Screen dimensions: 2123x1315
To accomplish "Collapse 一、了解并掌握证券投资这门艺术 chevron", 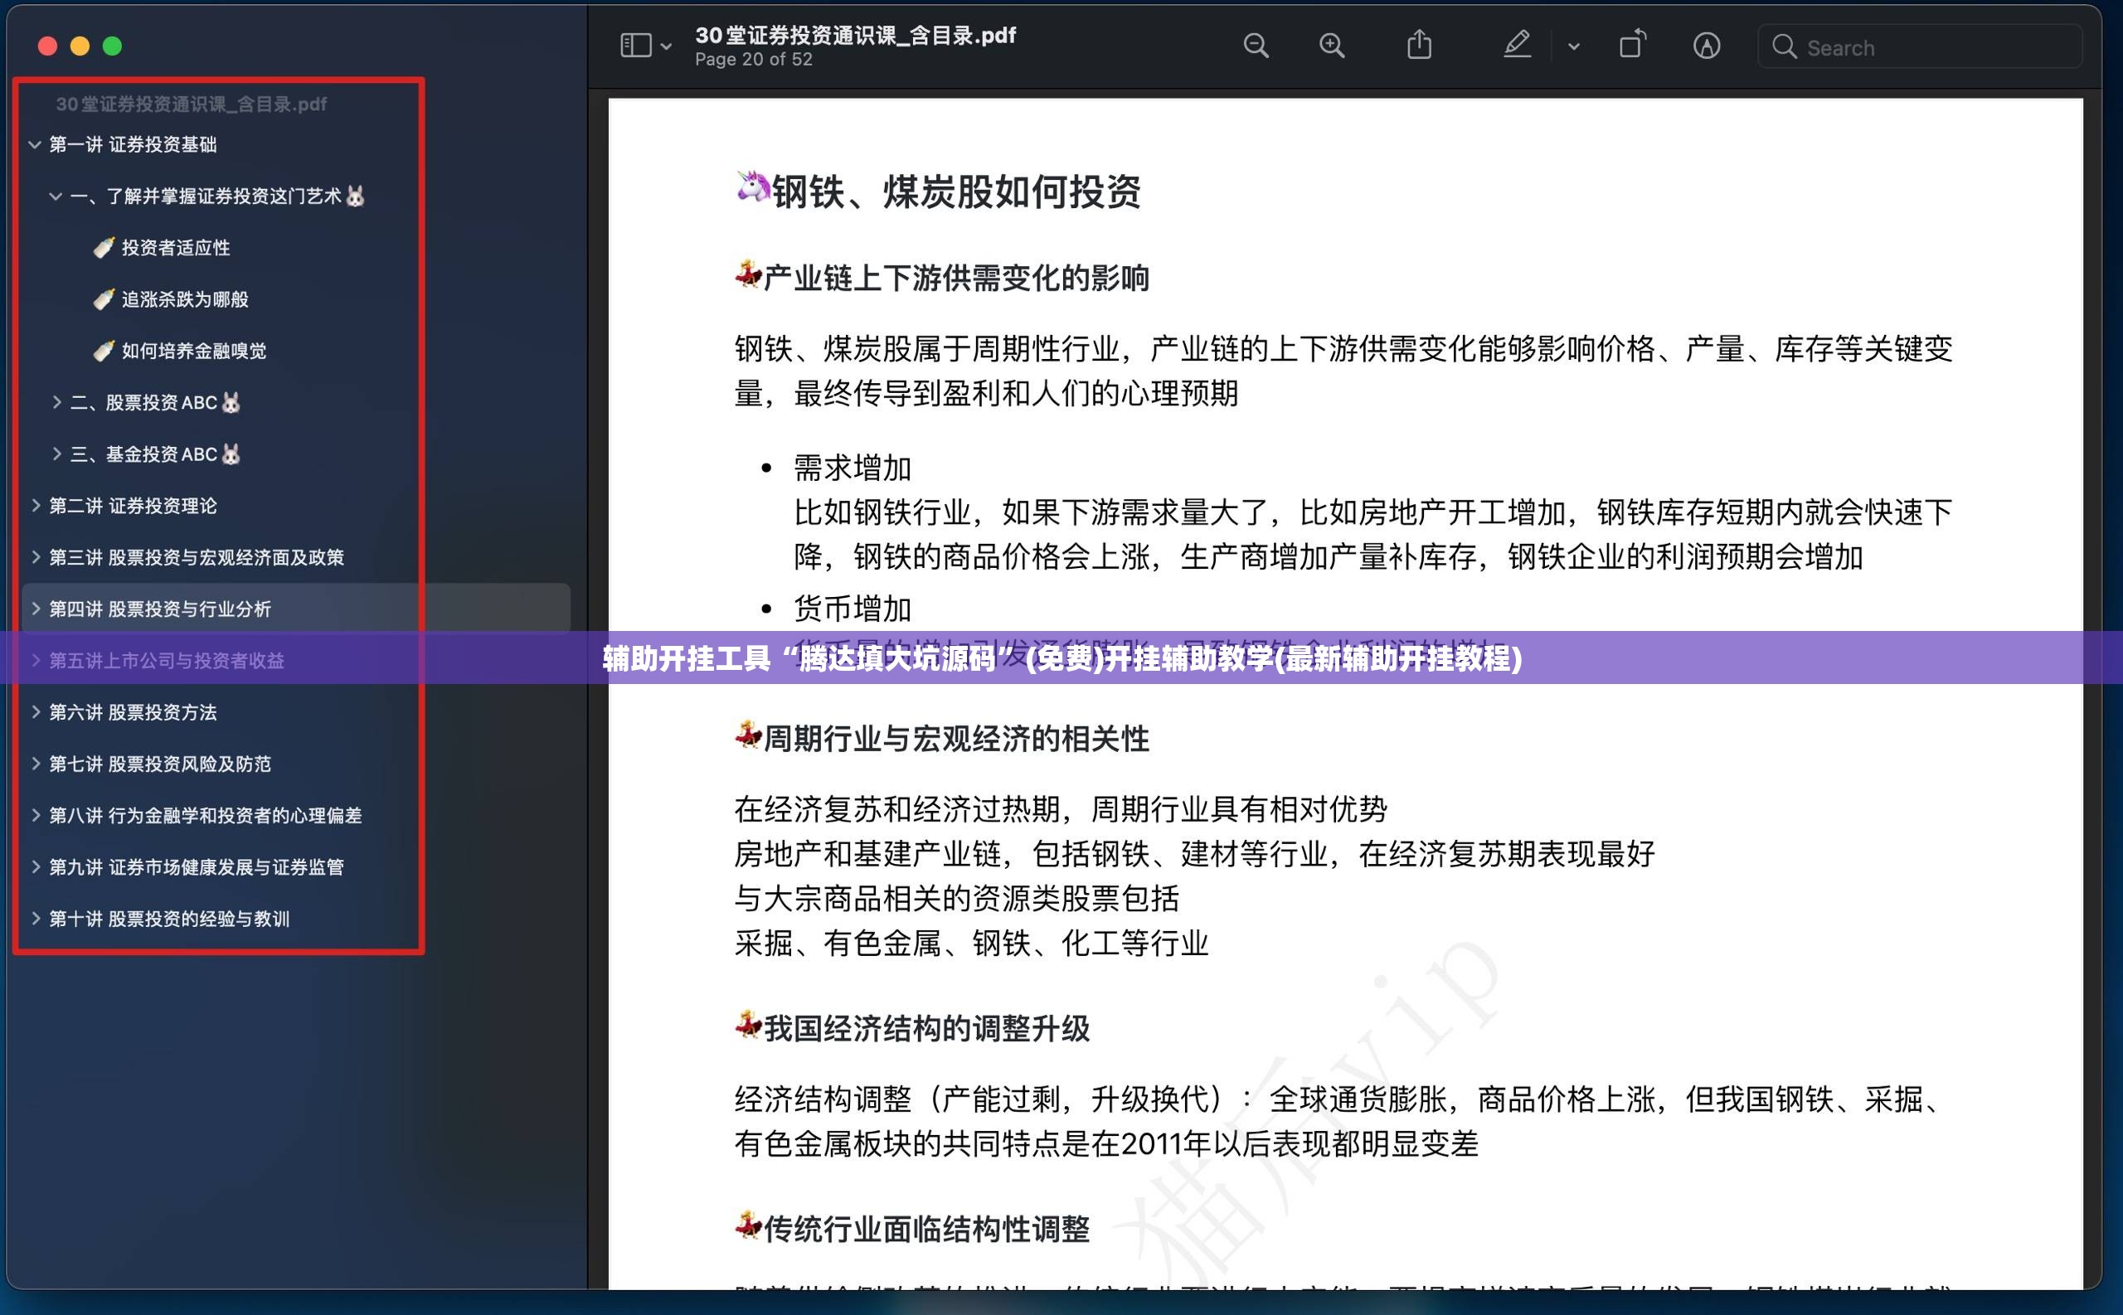I will pyautogui.click(x=56, y=197).
